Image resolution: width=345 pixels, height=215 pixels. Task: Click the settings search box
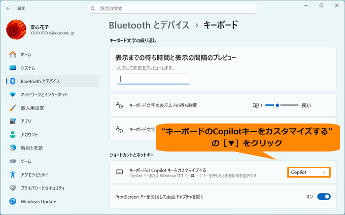[172, 8]
